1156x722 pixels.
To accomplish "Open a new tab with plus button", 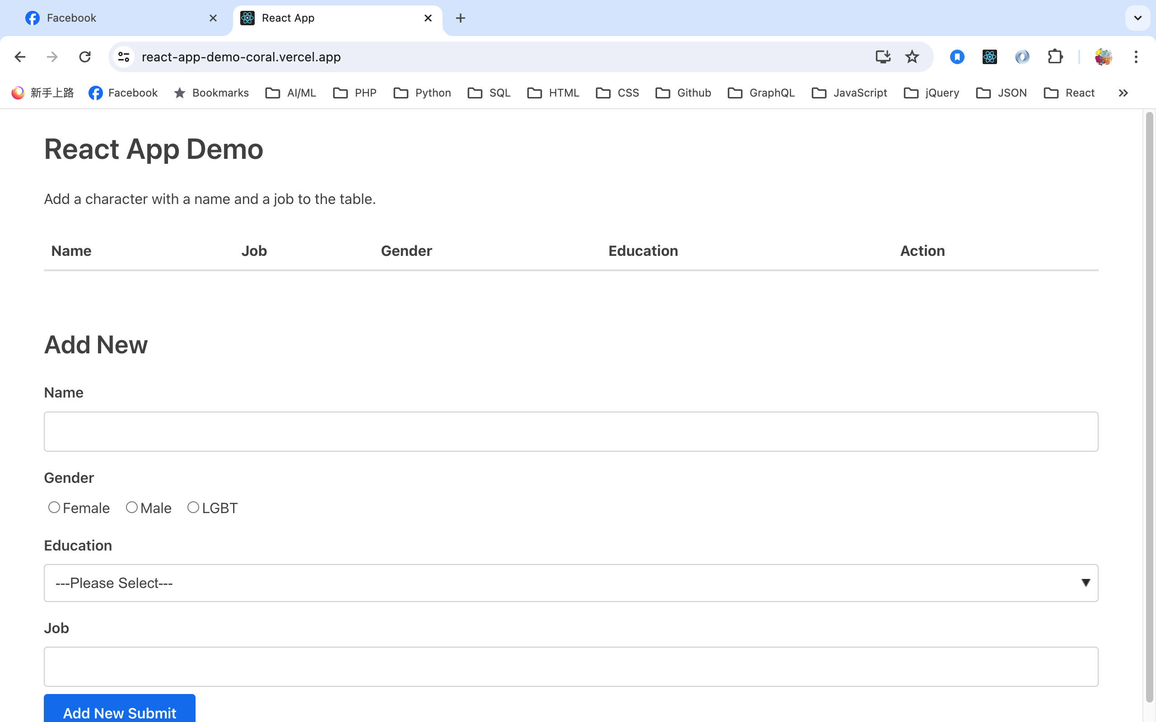I will [461, 18].
